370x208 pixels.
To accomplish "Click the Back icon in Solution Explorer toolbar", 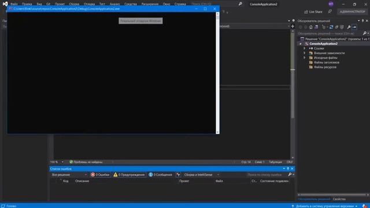I will (301, 27).
